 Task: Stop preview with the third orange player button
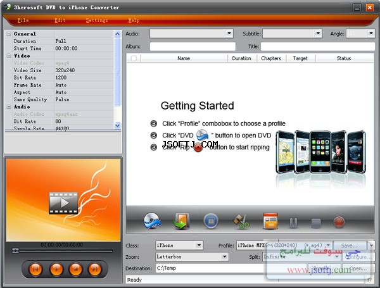point(75,269)
